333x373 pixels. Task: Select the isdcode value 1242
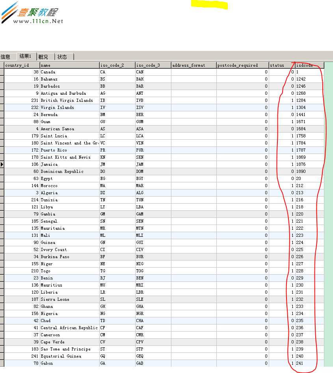(x=310, y=79)
